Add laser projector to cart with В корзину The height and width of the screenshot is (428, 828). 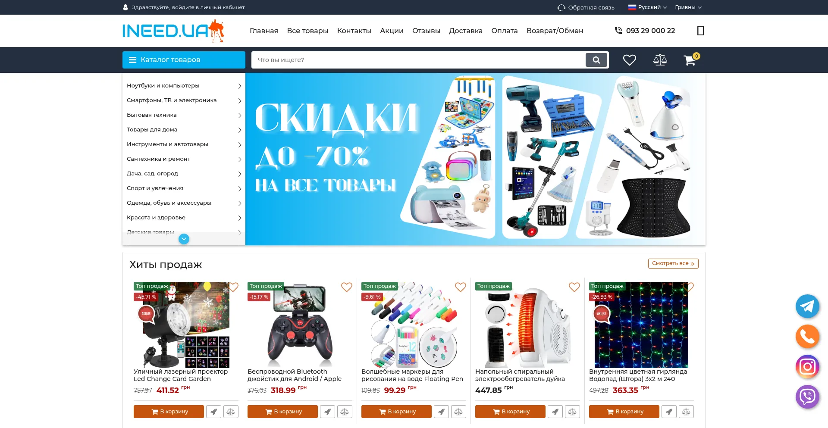coord(169,412)
